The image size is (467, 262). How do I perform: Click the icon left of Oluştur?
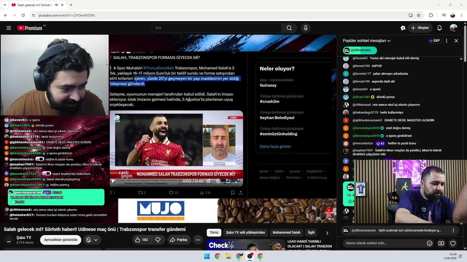[x=403, y=28]
